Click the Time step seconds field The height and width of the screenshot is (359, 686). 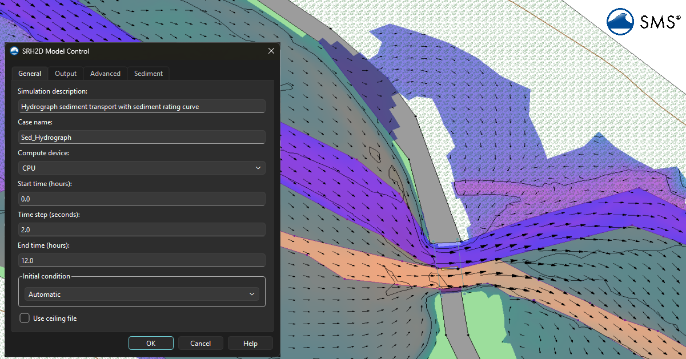click(142, 229)
